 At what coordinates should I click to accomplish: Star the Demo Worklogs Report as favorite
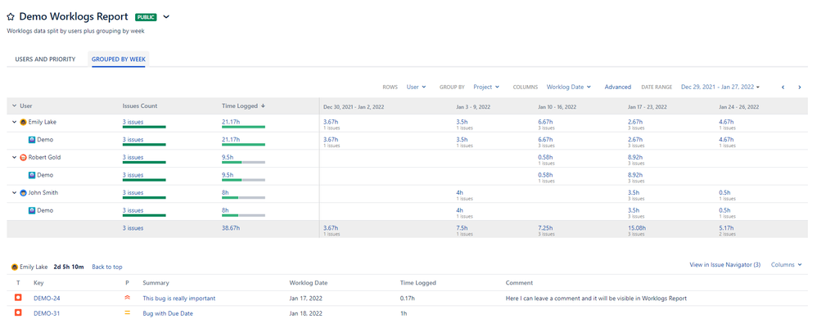coord(11,17)
